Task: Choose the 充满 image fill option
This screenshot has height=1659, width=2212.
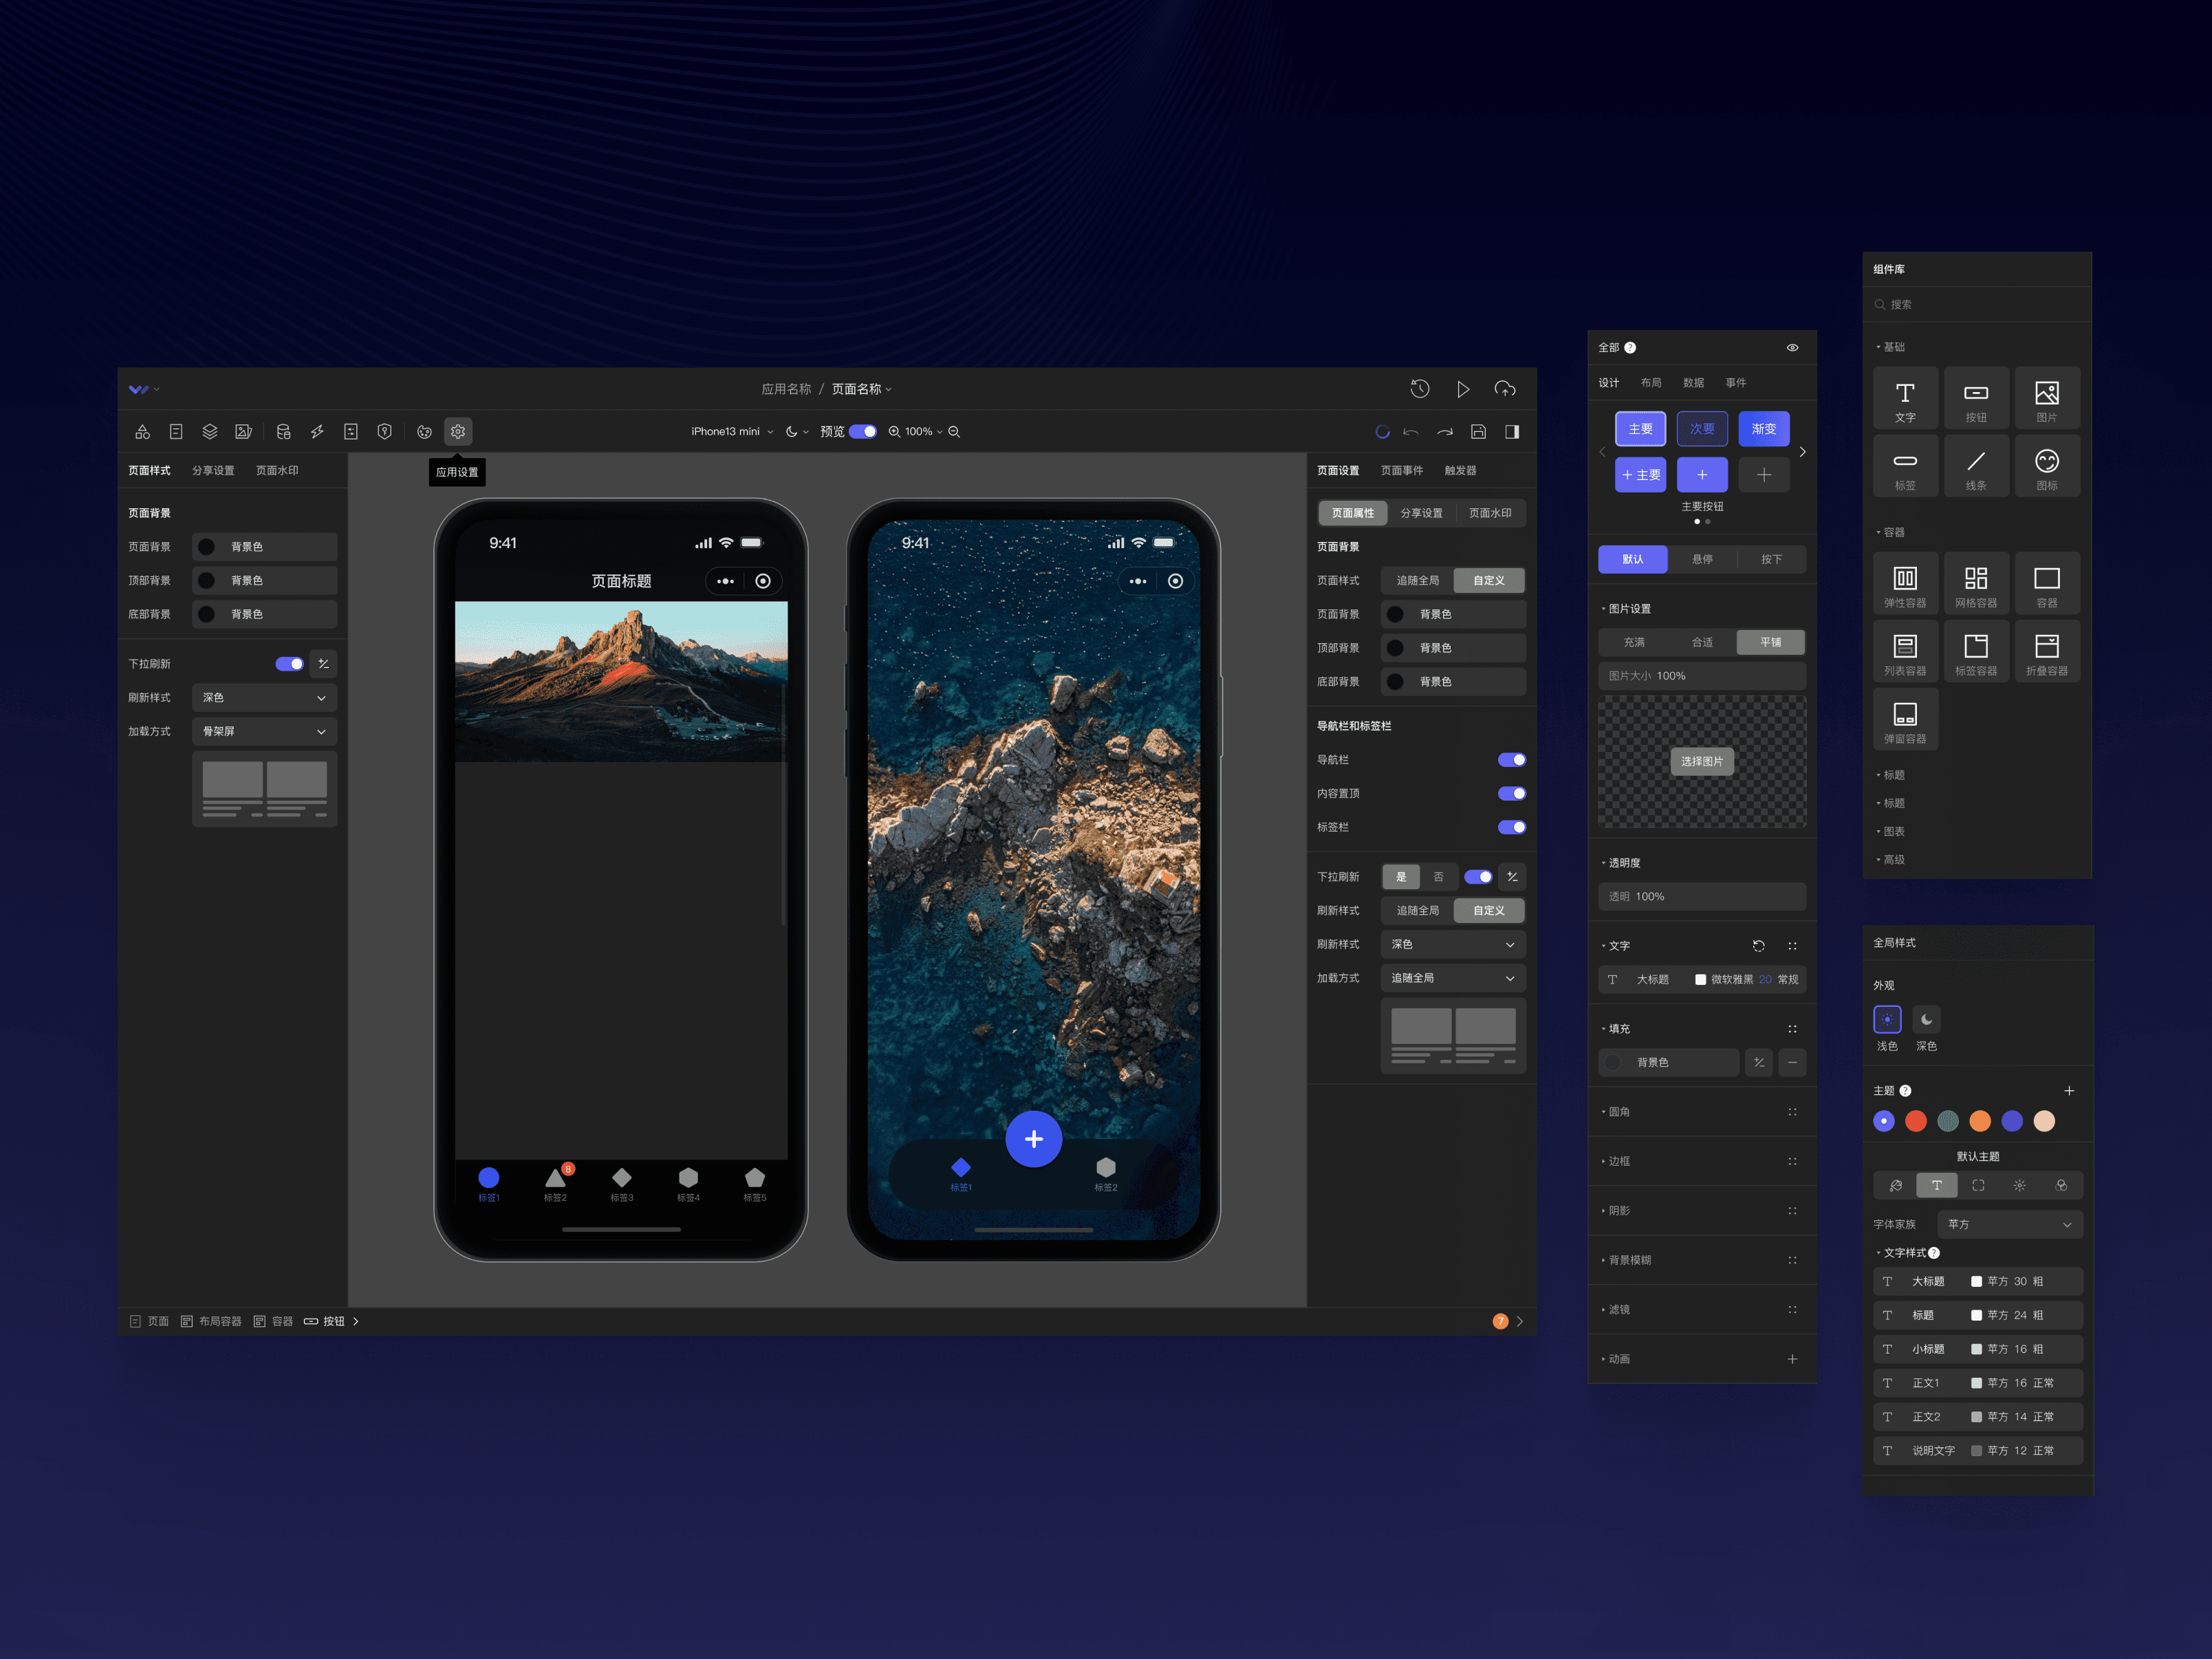Action: click(1634, 643)
